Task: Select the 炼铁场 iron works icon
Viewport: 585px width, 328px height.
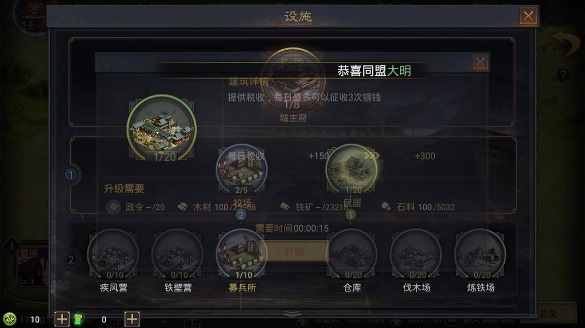Action: coord(480,255)
